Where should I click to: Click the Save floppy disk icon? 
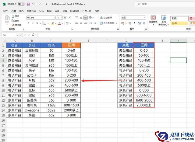pyautogui.click(x=28, y=4)
